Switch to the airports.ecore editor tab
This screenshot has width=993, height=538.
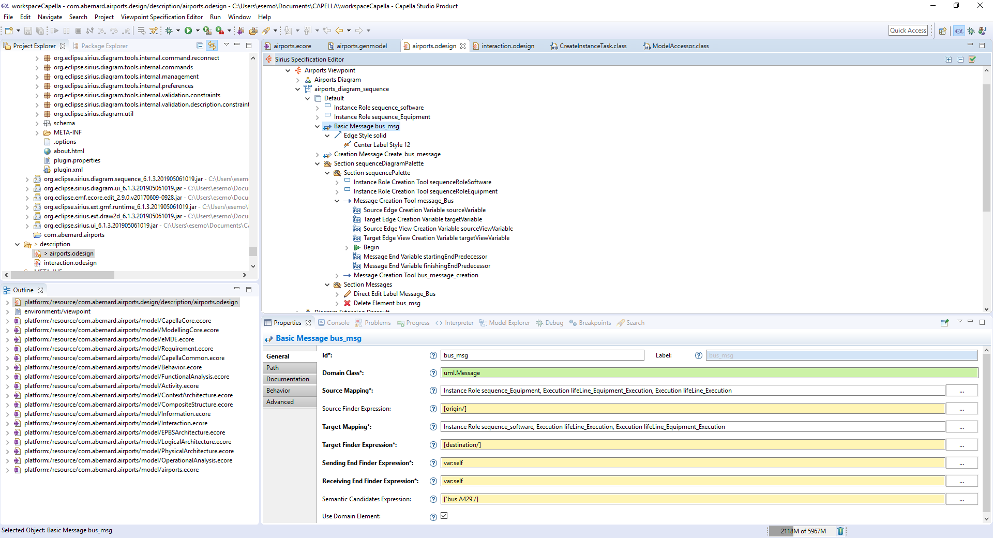point(292,46)
